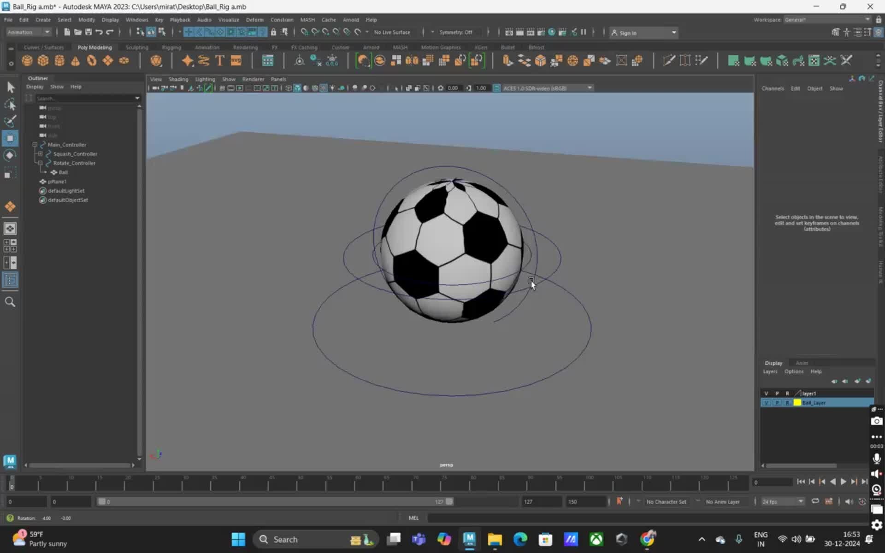Viewport: 885px width, 553px height.
Task: Activate the Scale tool in the toolbox
Action: coord(10,172)
